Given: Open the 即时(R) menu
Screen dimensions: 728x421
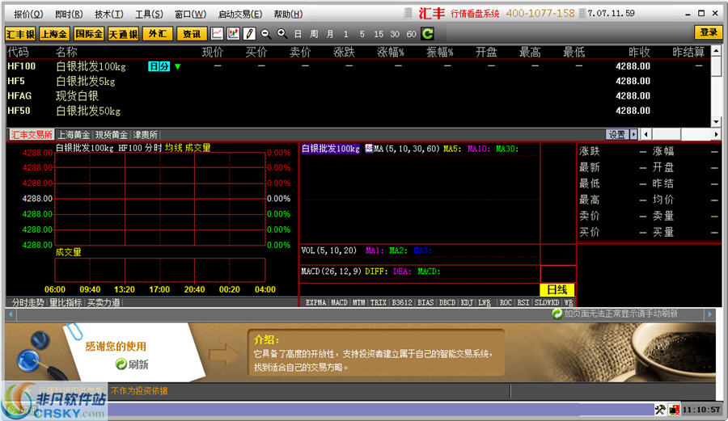Looking at the screenshot, I should 69,14.
